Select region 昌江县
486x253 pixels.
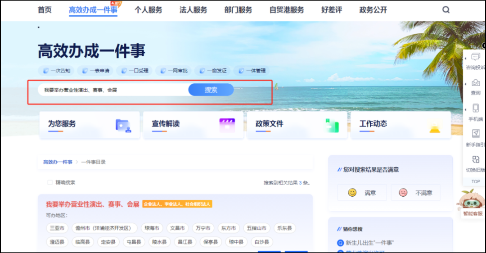tap(185, 242)
